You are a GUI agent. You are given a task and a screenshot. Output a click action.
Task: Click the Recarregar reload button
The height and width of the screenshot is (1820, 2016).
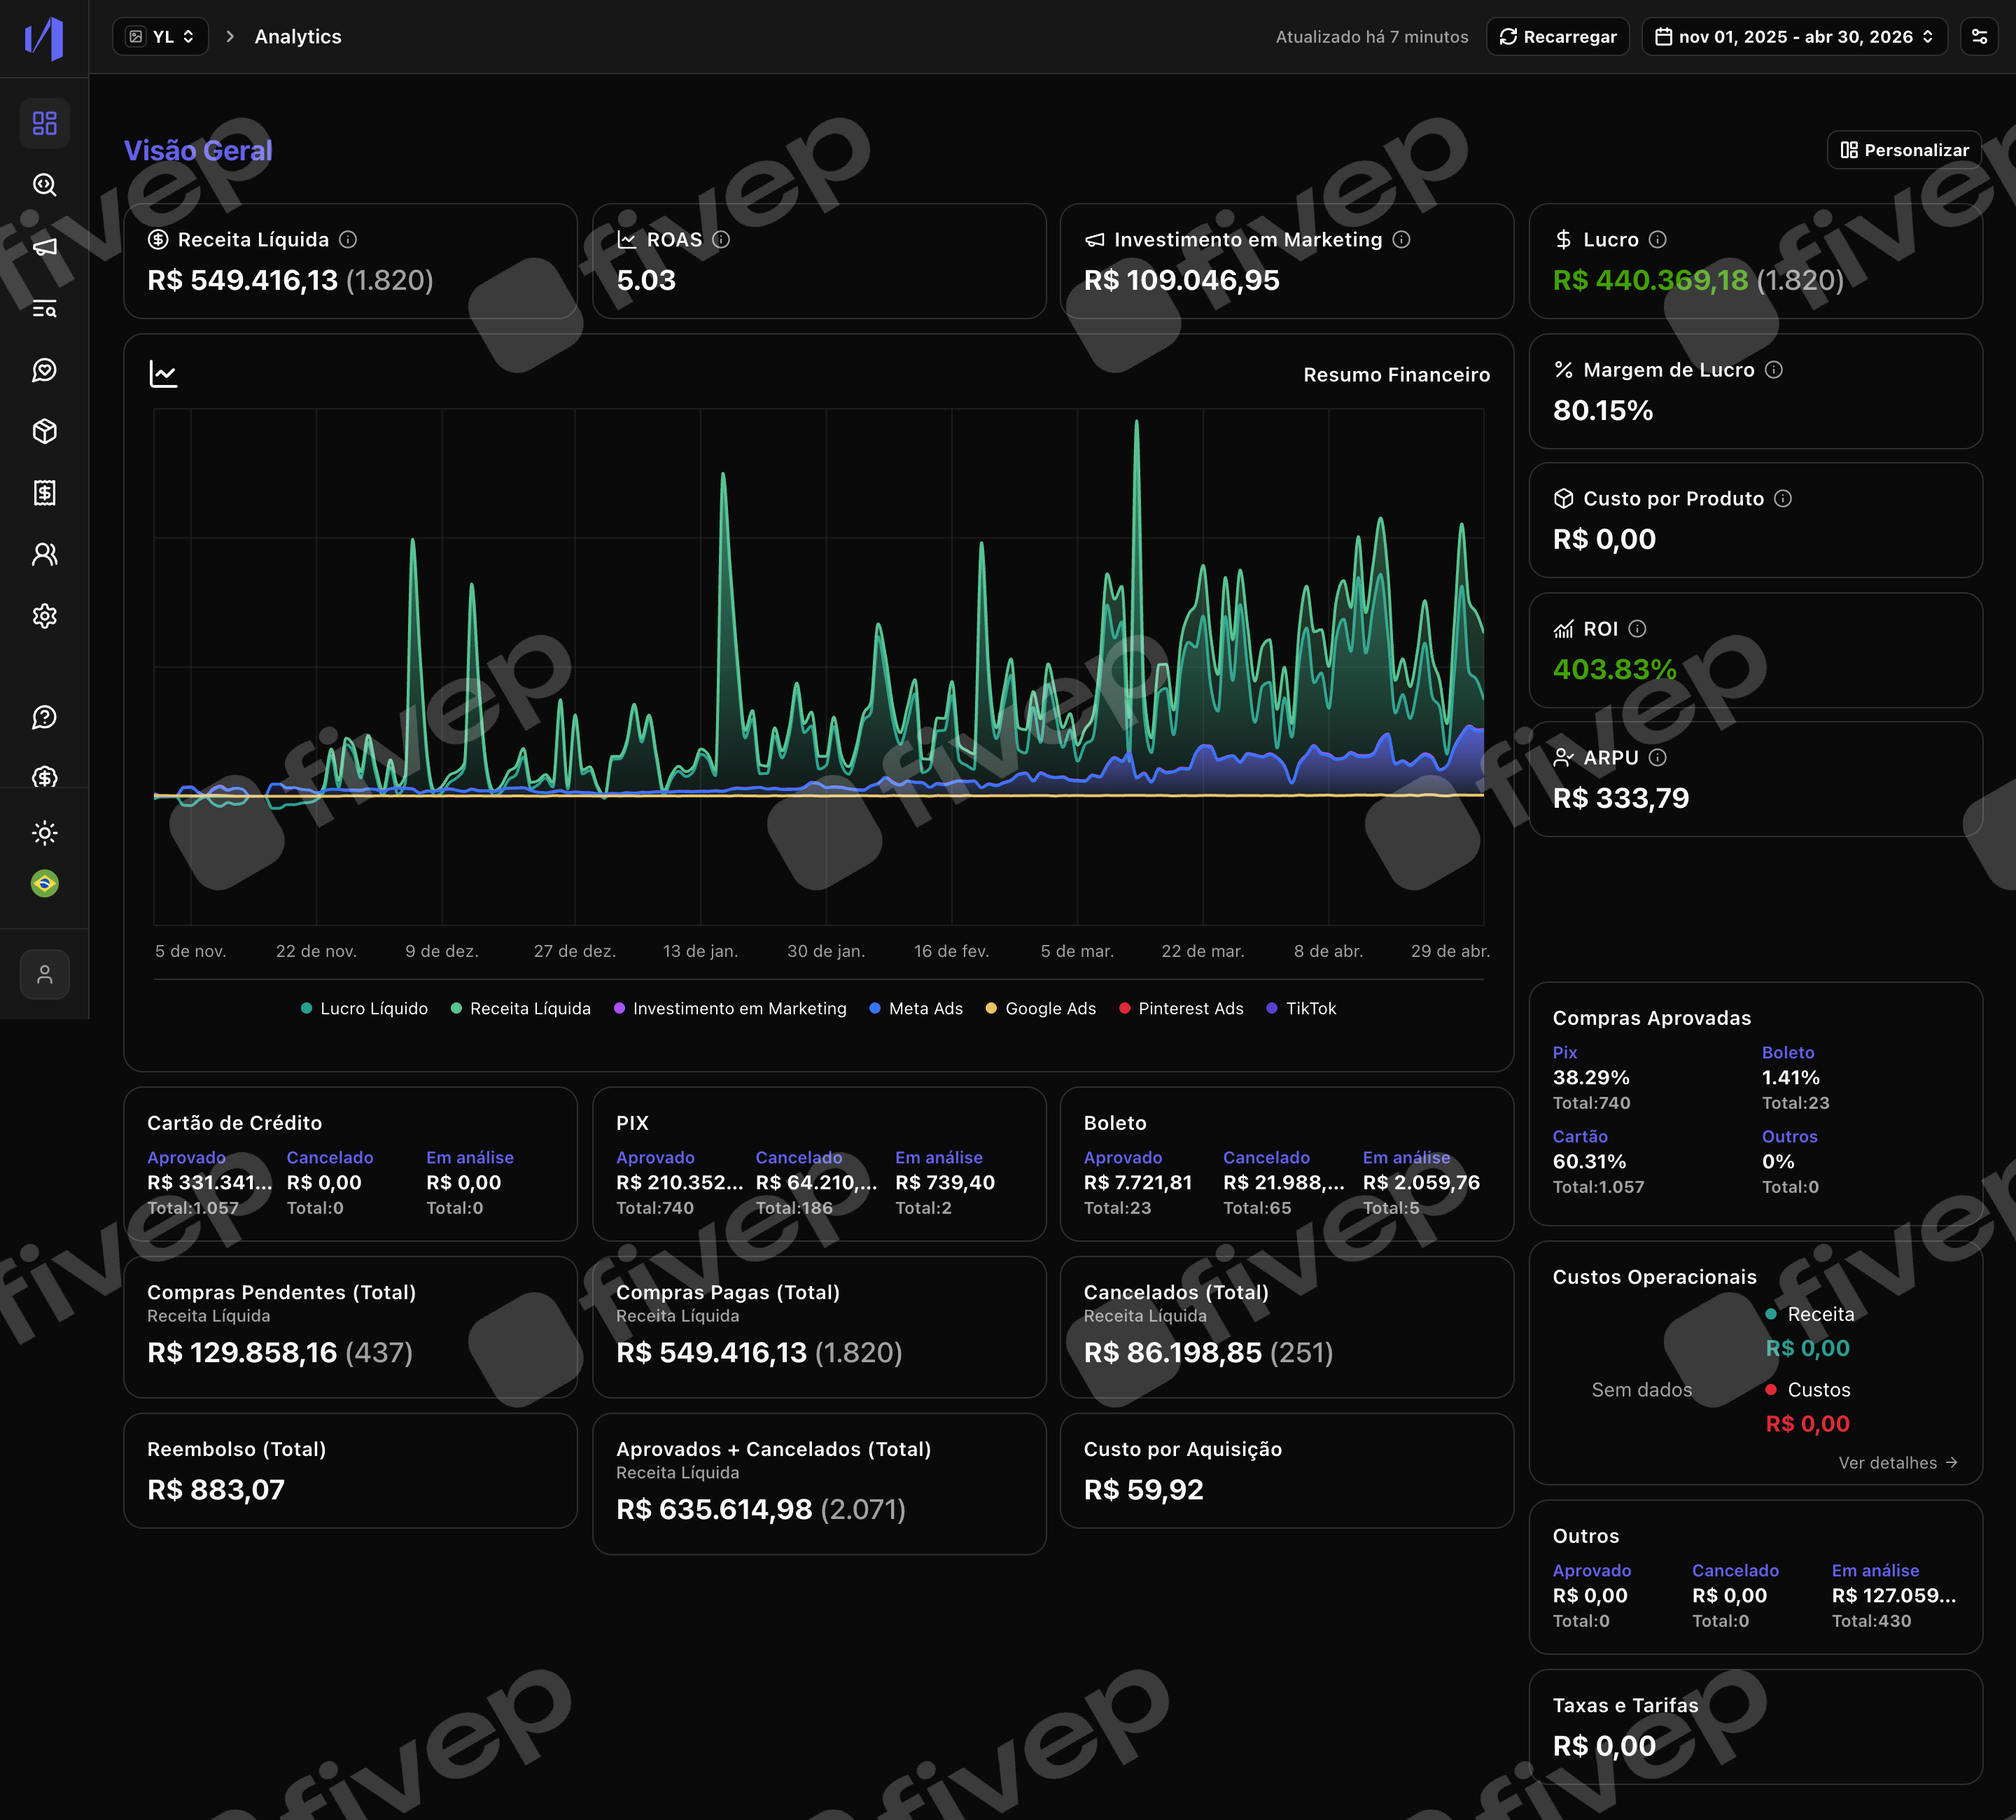point(1558,37)
